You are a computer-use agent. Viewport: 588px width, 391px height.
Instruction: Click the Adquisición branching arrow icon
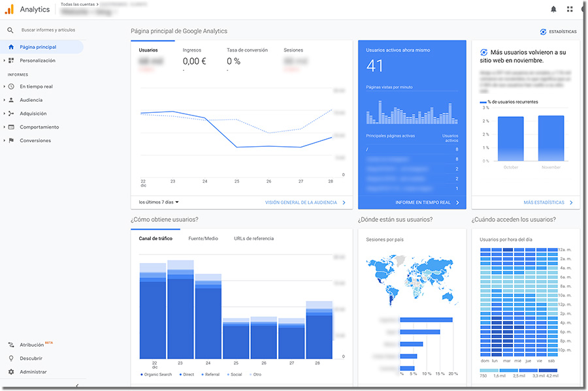[11, 114]
